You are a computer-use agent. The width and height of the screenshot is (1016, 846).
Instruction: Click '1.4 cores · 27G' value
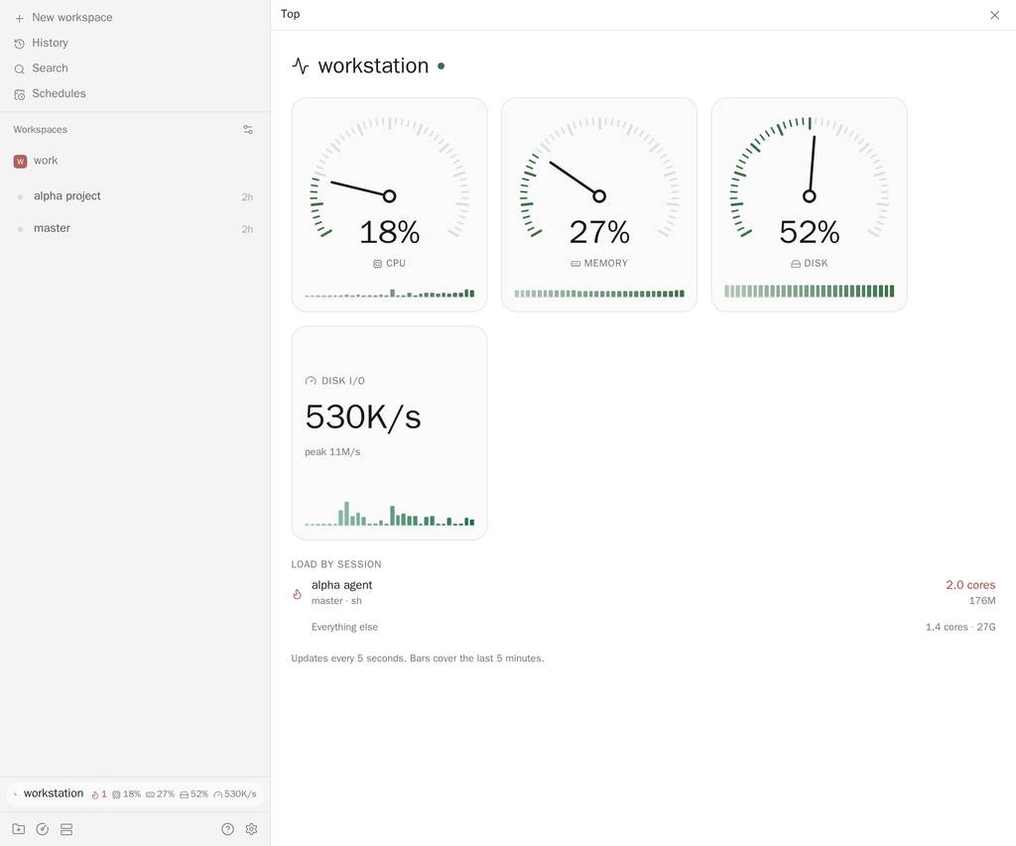(960, 627)
